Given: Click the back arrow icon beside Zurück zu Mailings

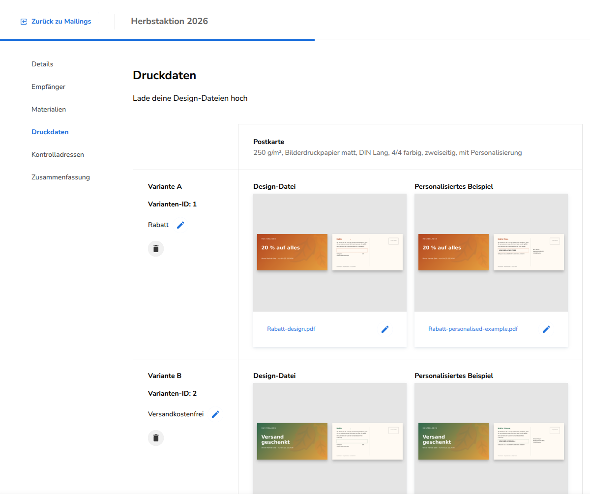Looking at the screenshot, I should pyautogui.click(x=24, y=22).
